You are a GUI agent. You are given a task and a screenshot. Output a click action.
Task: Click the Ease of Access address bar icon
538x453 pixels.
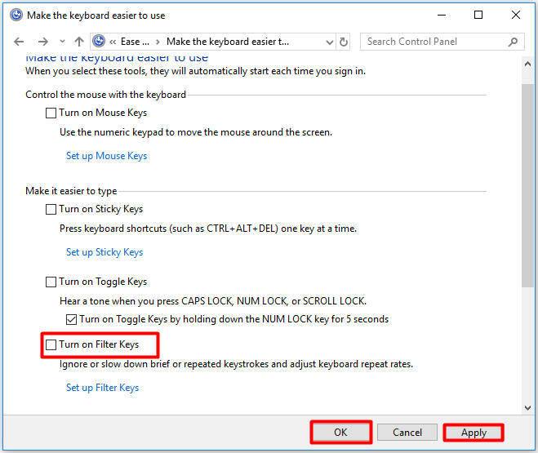tap(99, 42)
